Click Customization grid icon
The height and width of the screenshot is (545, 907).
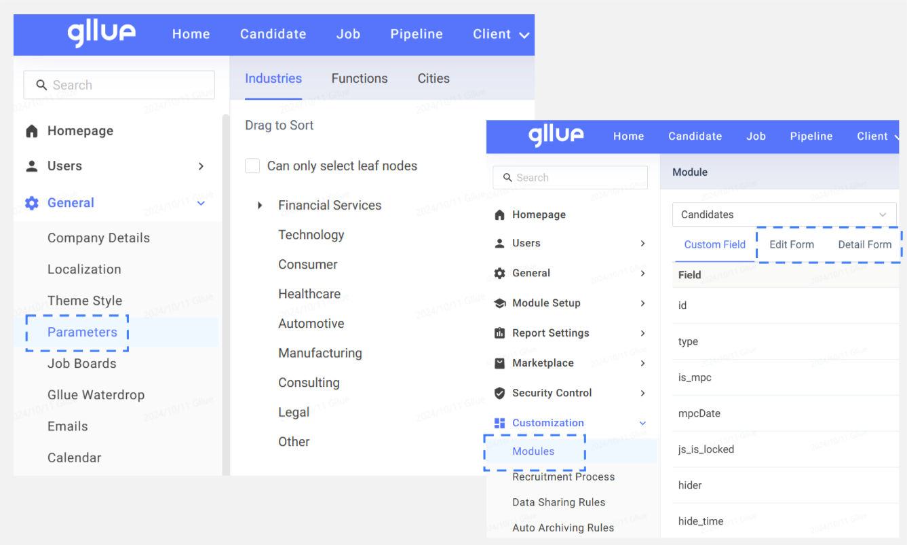pos(500,423)
